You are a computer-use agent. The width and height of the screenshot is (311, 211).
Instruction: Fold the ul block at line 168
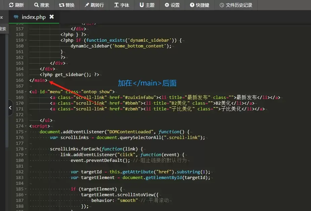(x=26, y=92)
